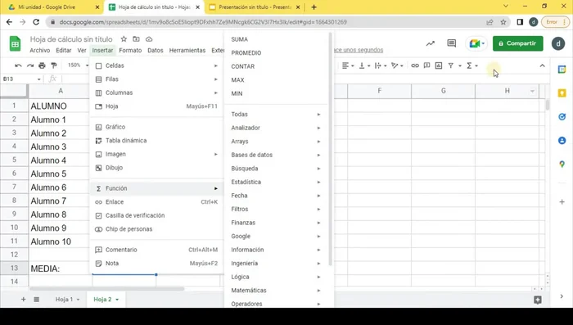This screenshot has height=325, width=573.
Task: Click the green Compartir button
Action: pyautogui.click(x=517, y=43)
